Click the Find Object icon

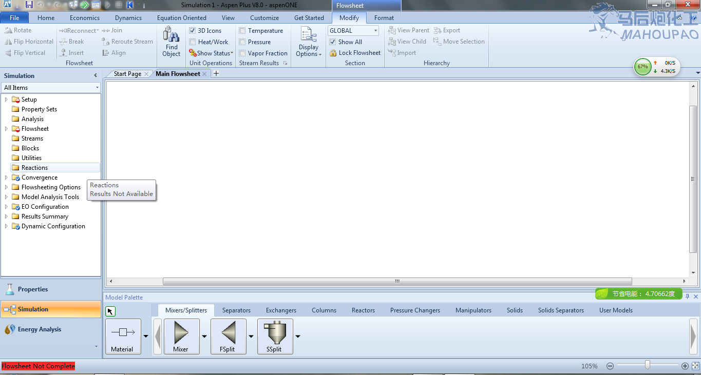(x=171, y=36)
